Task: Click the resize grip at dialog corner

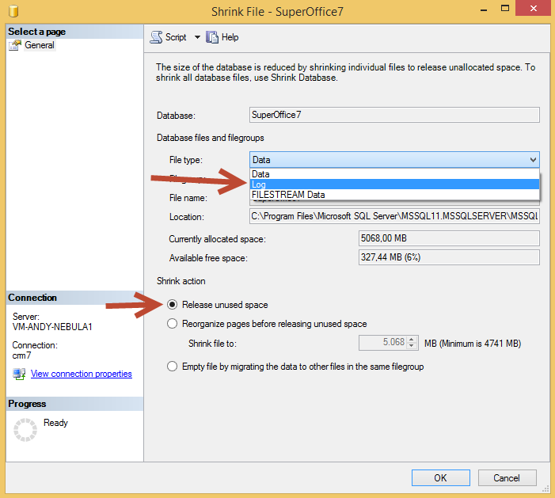Action: coord(545,488)
